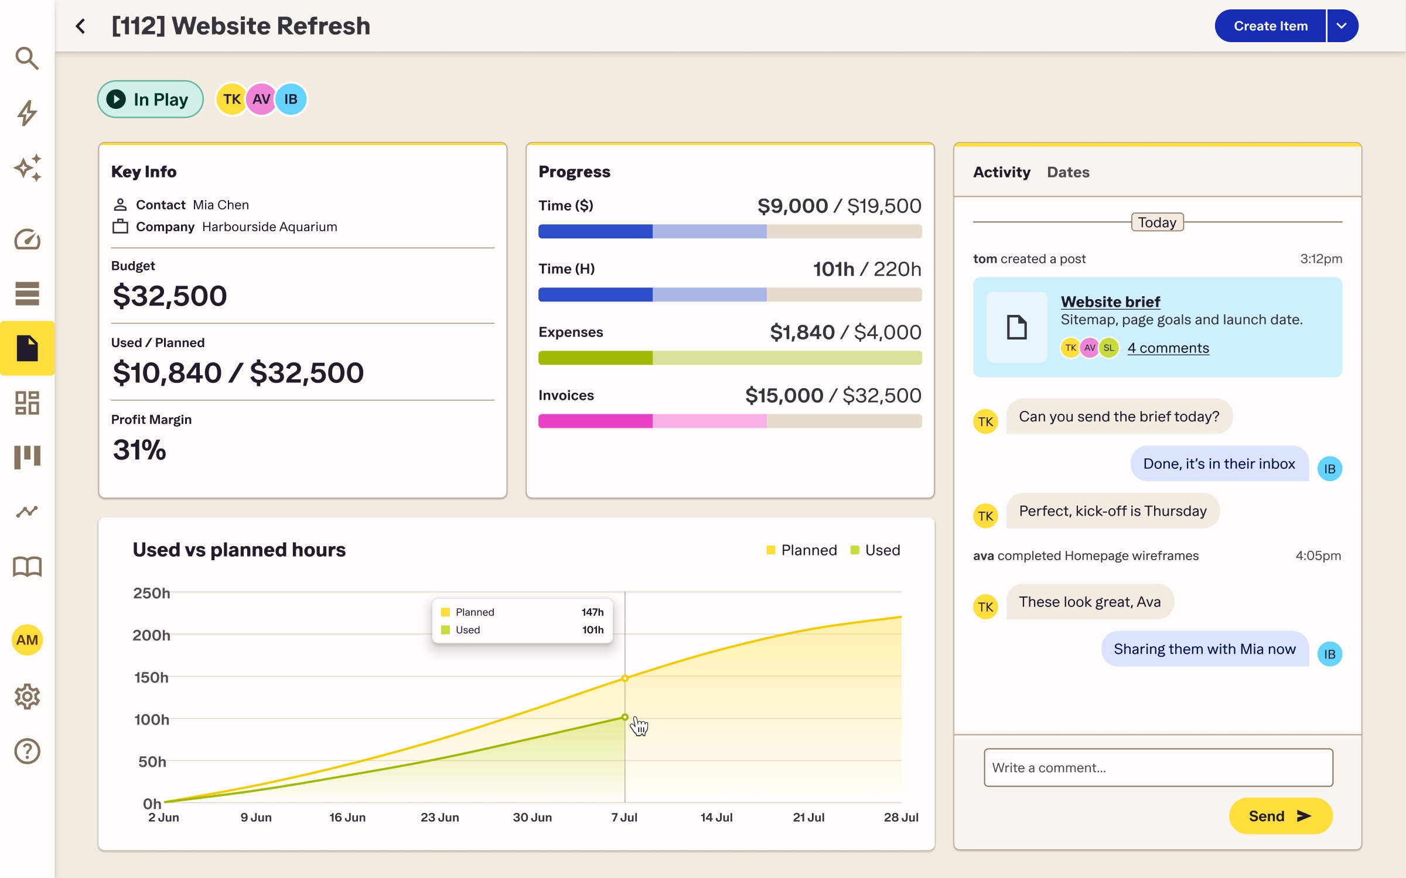Click the Invoices progress bar
1406x878 pixels.
[730, 421]
